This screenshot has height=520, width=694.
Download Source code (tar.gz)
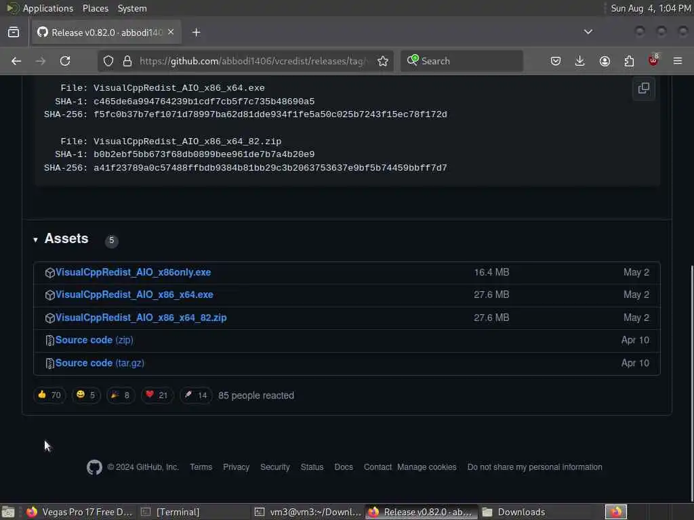tap(100, 363)
